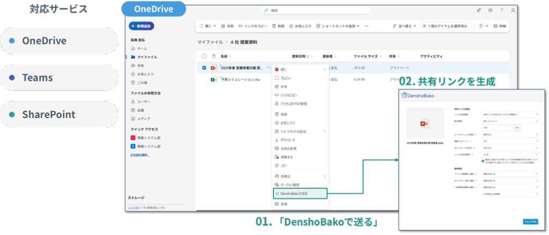The height and width of the screenshot is (235, 549).
Task: Toggle the delete-file-on-expiry checkbox in DenshoBako
Action: click(483, 161)
